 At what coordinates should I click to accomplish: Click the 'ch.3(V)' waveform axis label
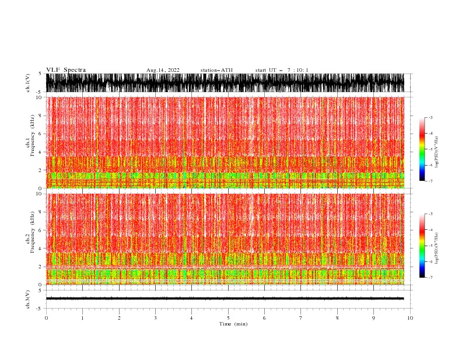point(28,299)
